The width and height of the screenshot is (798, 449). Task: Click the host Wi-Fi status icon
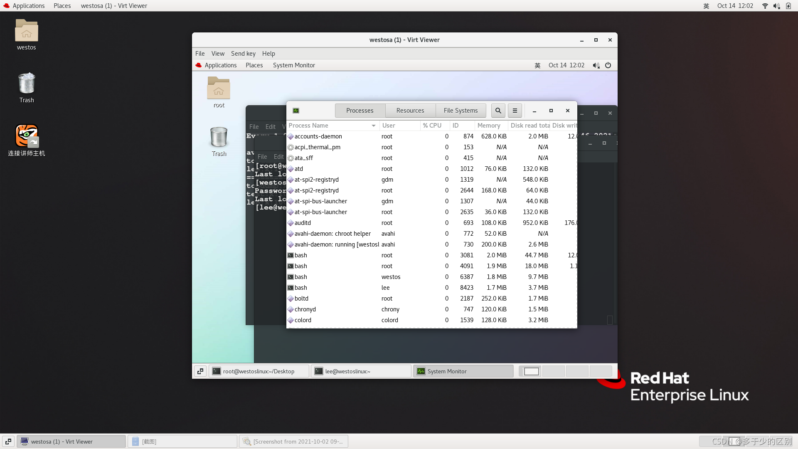click(x=765, y=6)
